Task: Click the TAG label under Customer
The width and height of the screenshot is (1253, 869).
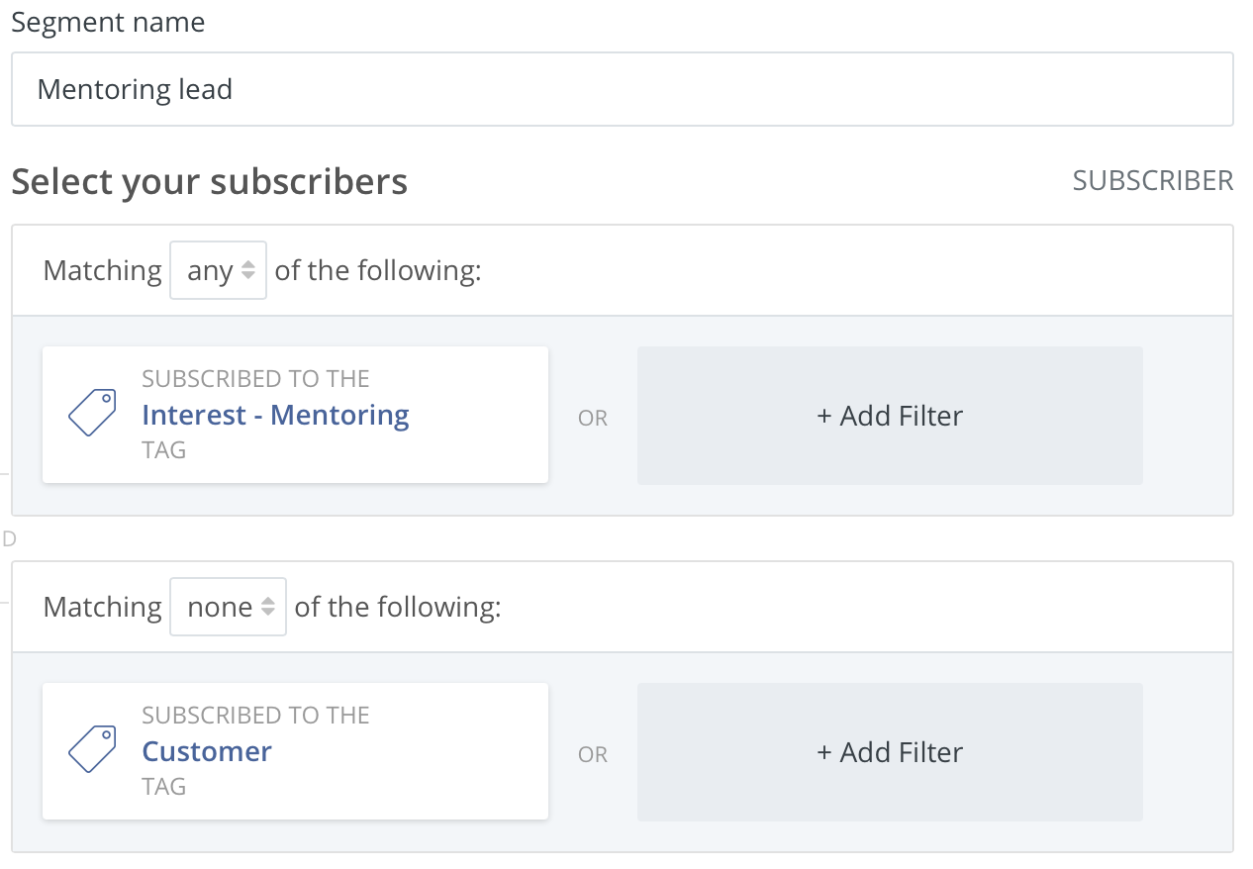Action: click(x=164, y=787)
